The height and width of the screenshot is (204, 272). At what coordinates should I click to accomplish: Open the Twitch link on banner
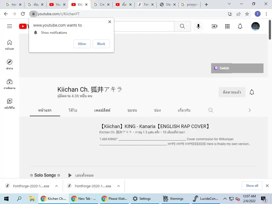(x=222, y=68)
